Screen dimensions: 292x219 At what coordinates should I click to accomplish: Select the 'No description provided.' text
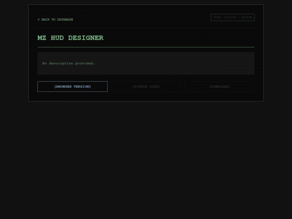(x=69, y=63)
